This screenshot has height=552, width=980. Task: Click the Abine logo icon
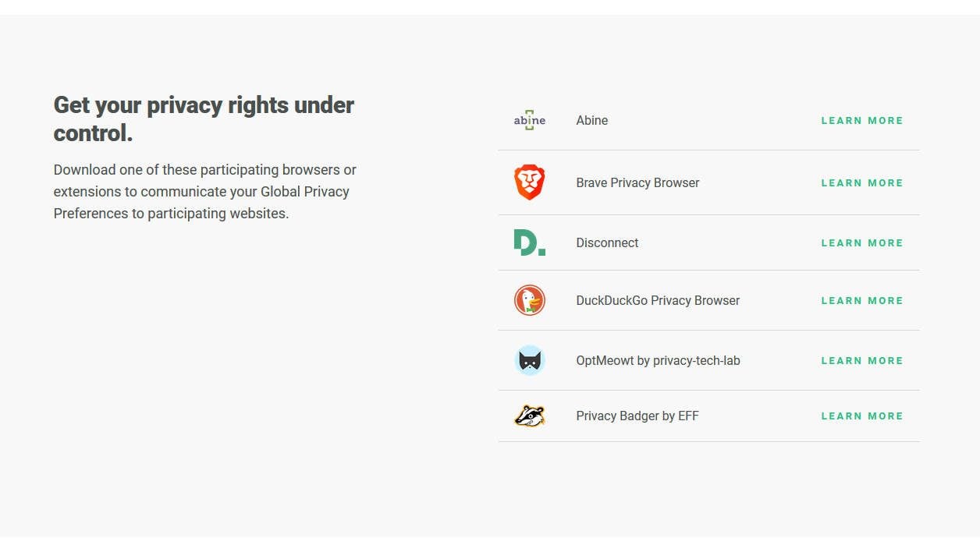click(x=530, y=120)
